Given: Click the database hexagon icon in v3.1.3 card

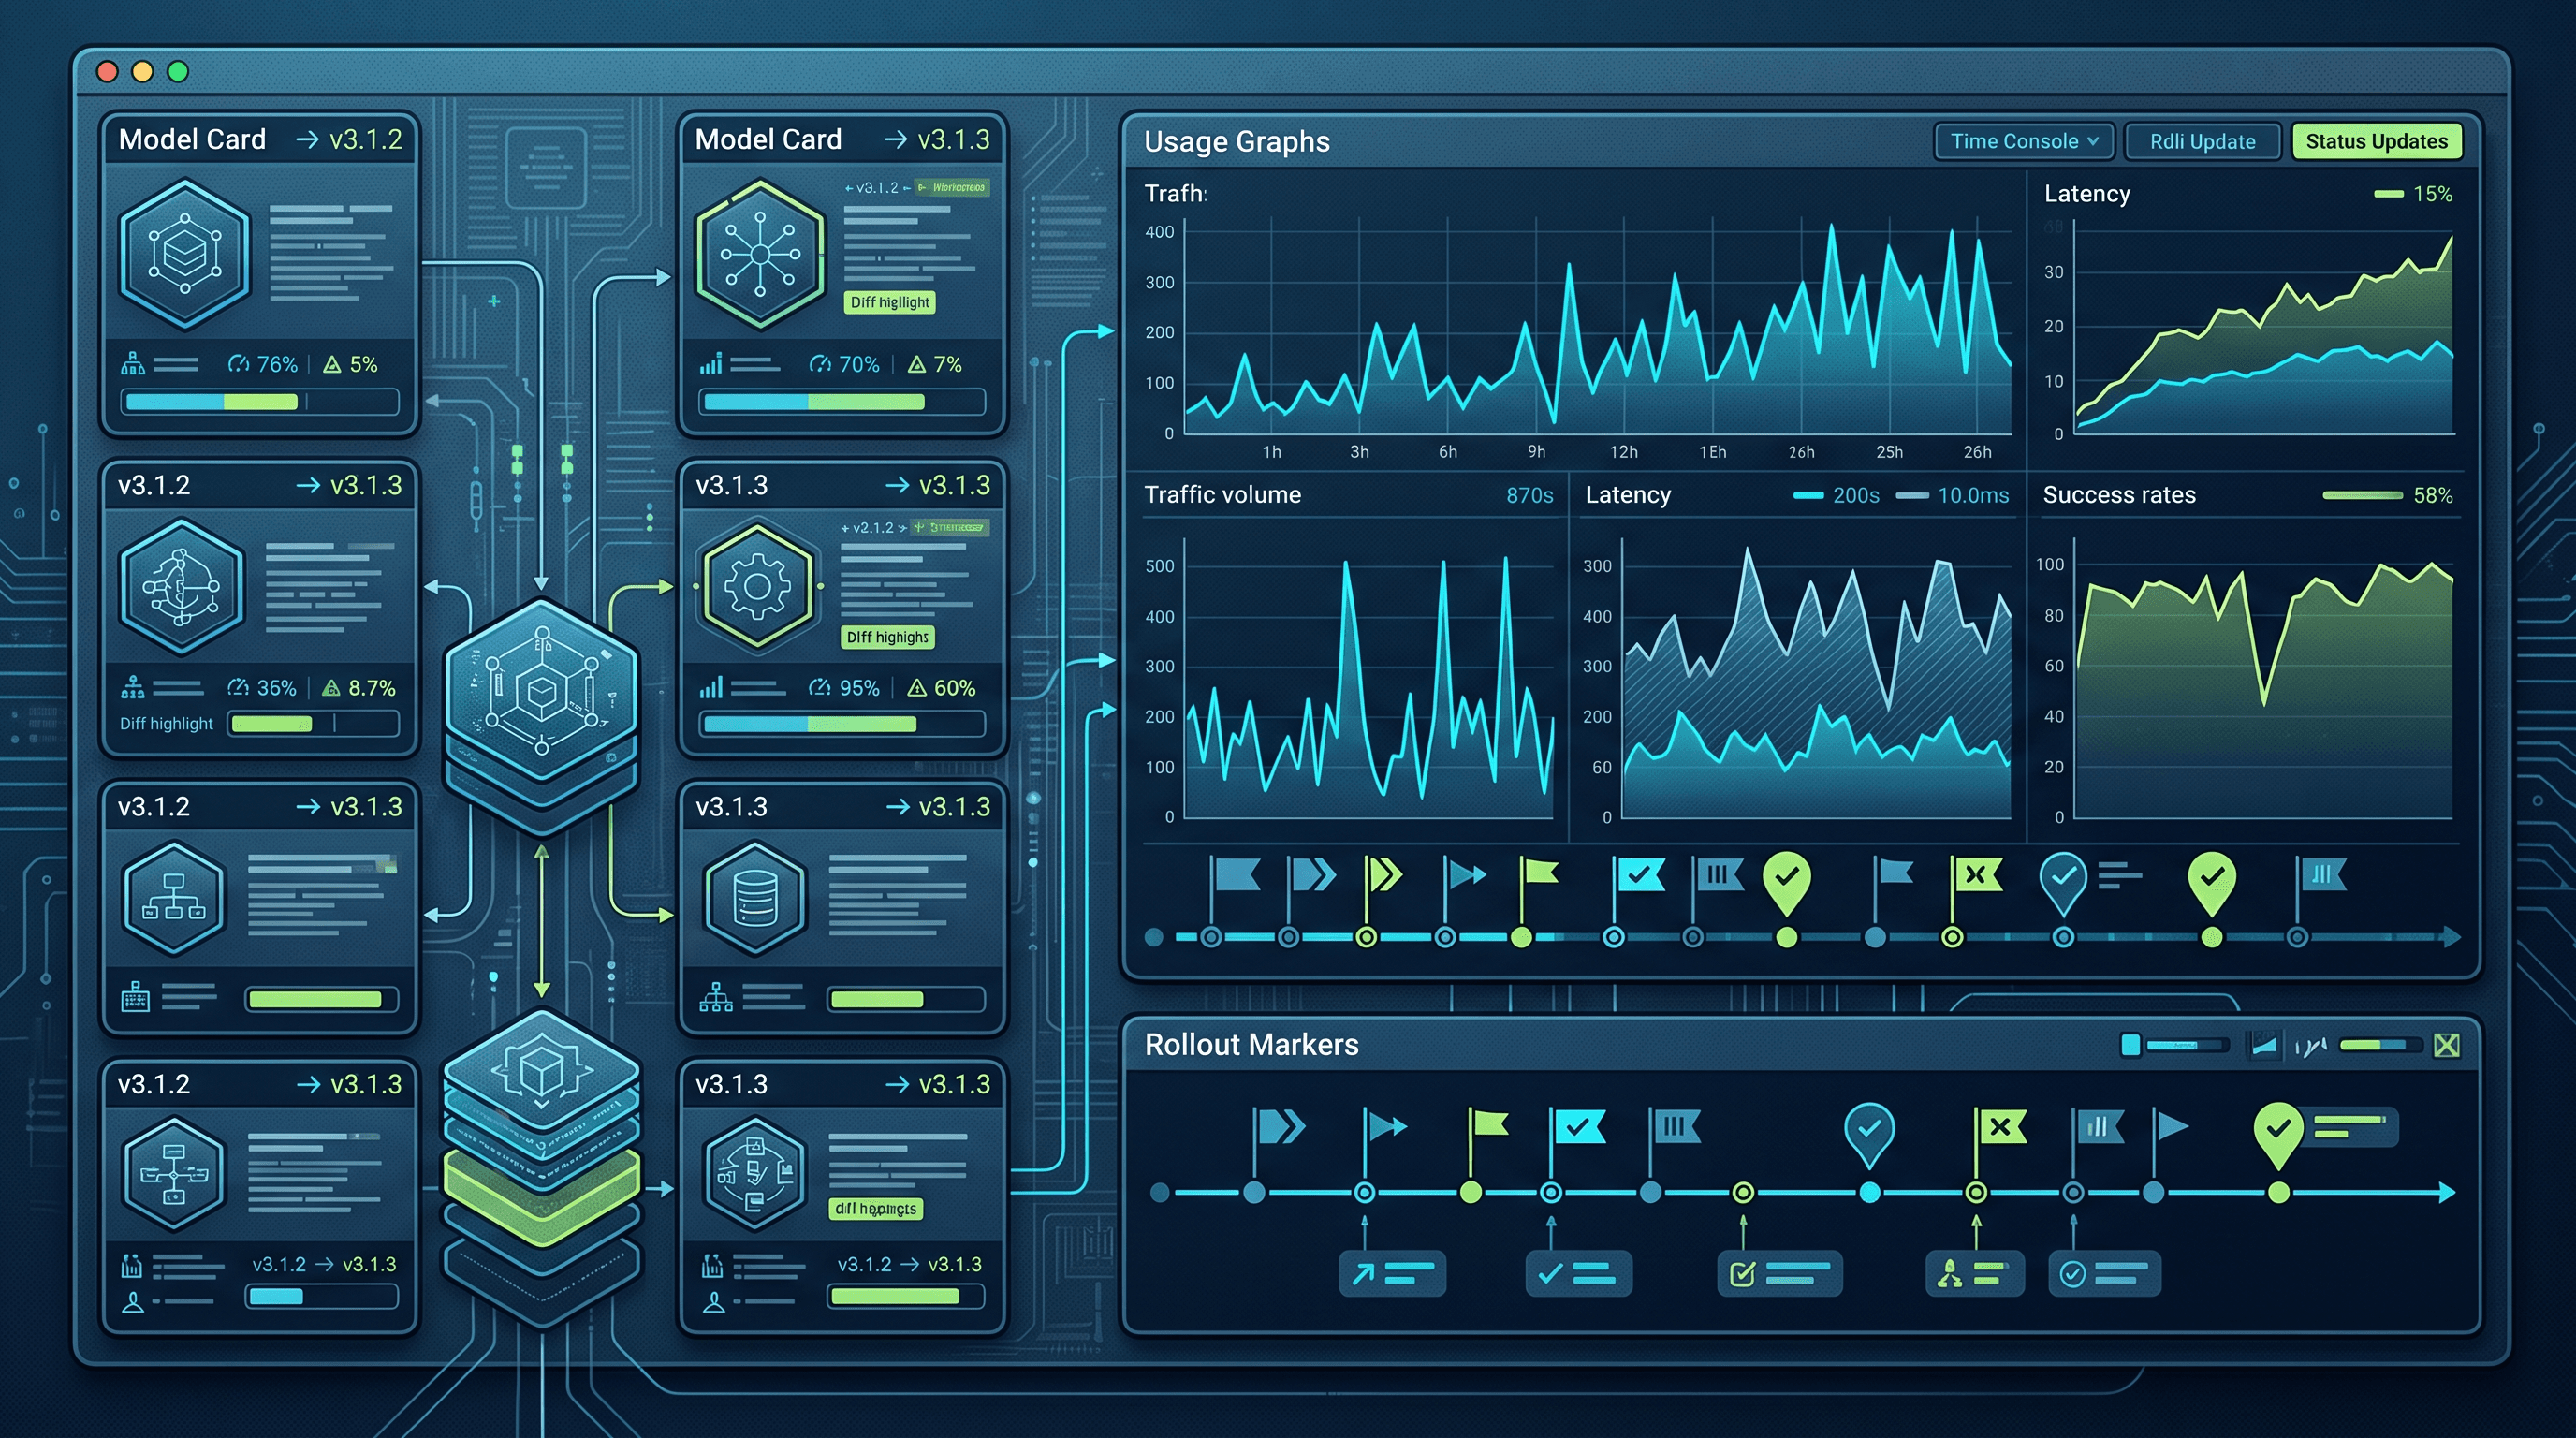Looking at the screenshot, I should tap(755, 897).
